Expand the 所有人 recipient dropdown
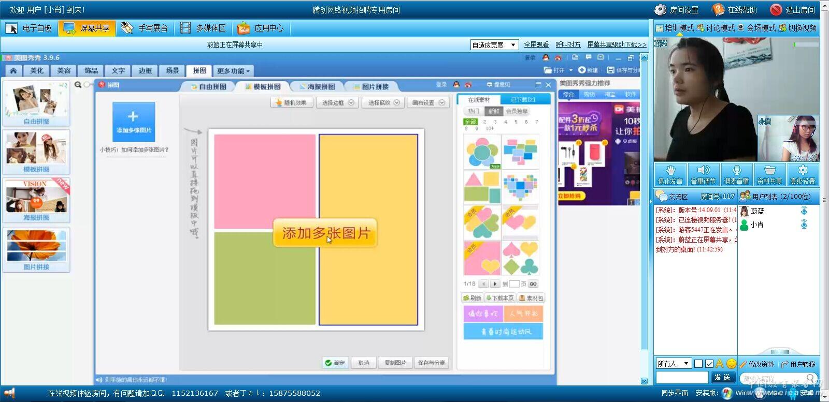The image size is (829, 402). (x=674, y=364)
